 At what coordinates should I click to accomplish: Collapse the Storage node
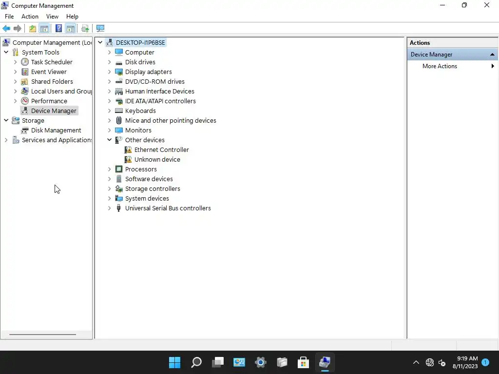point(6,120)
